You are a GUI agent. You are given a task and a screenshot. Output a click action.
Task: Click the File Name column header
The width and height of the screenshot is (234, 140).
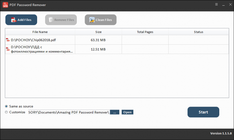[40, 32]
